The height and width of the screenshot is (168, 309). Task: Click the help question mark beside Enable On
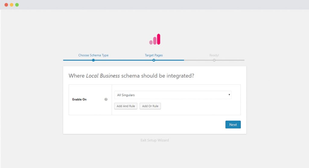(x=106, y=99)
